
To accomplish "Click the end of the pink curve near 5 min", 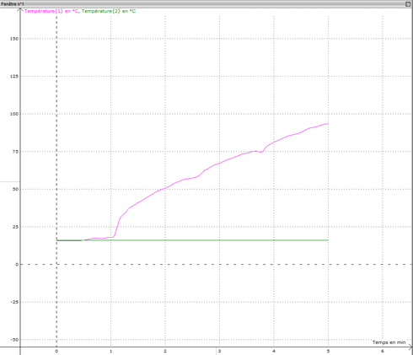I will pyautogui.click(x=327, y=124).
